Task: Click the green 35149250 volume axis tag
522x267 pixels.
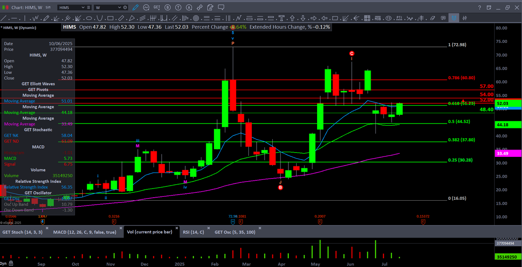Action: point(508,257)
